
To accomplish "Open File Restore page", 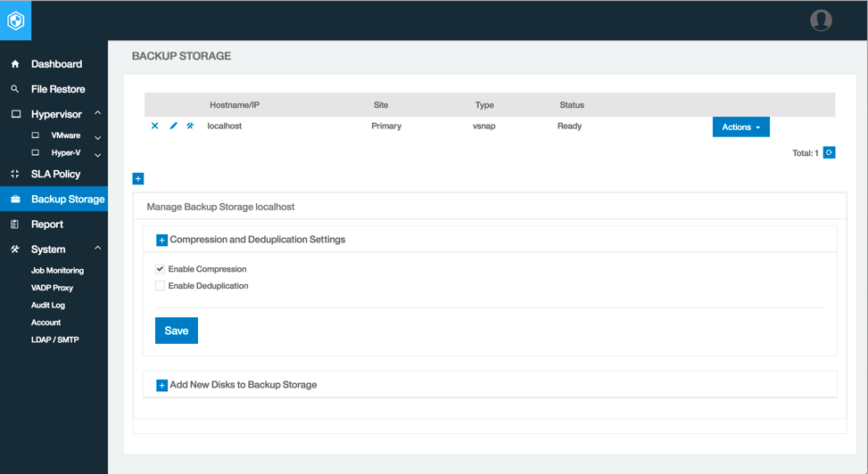I will [58, 89].
